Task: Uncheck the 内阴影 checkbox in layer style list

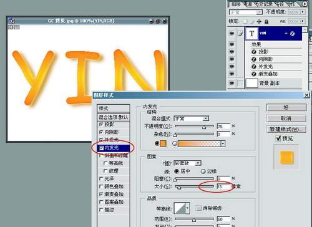Action: point(101,132)
